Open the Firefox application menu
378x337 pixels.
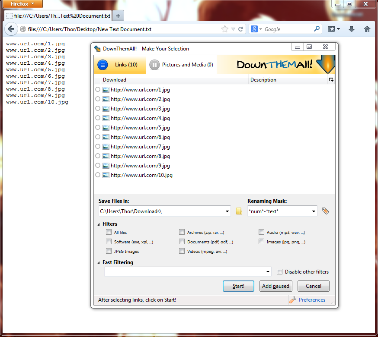(22, 4)
